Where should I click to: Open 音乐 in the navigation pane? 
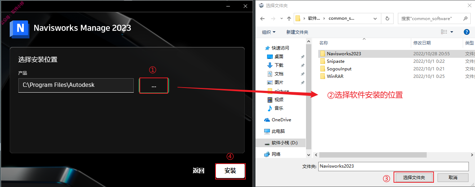tap(279, 108)
